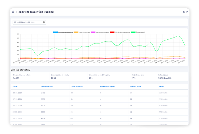Click position 5.4 in the 28. 11. 2024 row

pyautogui.click(x=131, y=93)
